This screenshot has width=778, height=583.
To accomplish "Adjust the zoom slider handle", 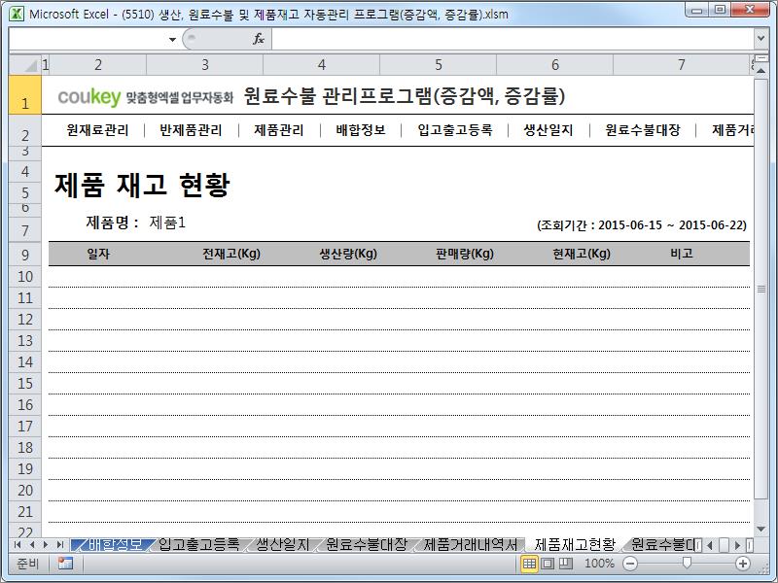I will [x=687, y=564].
